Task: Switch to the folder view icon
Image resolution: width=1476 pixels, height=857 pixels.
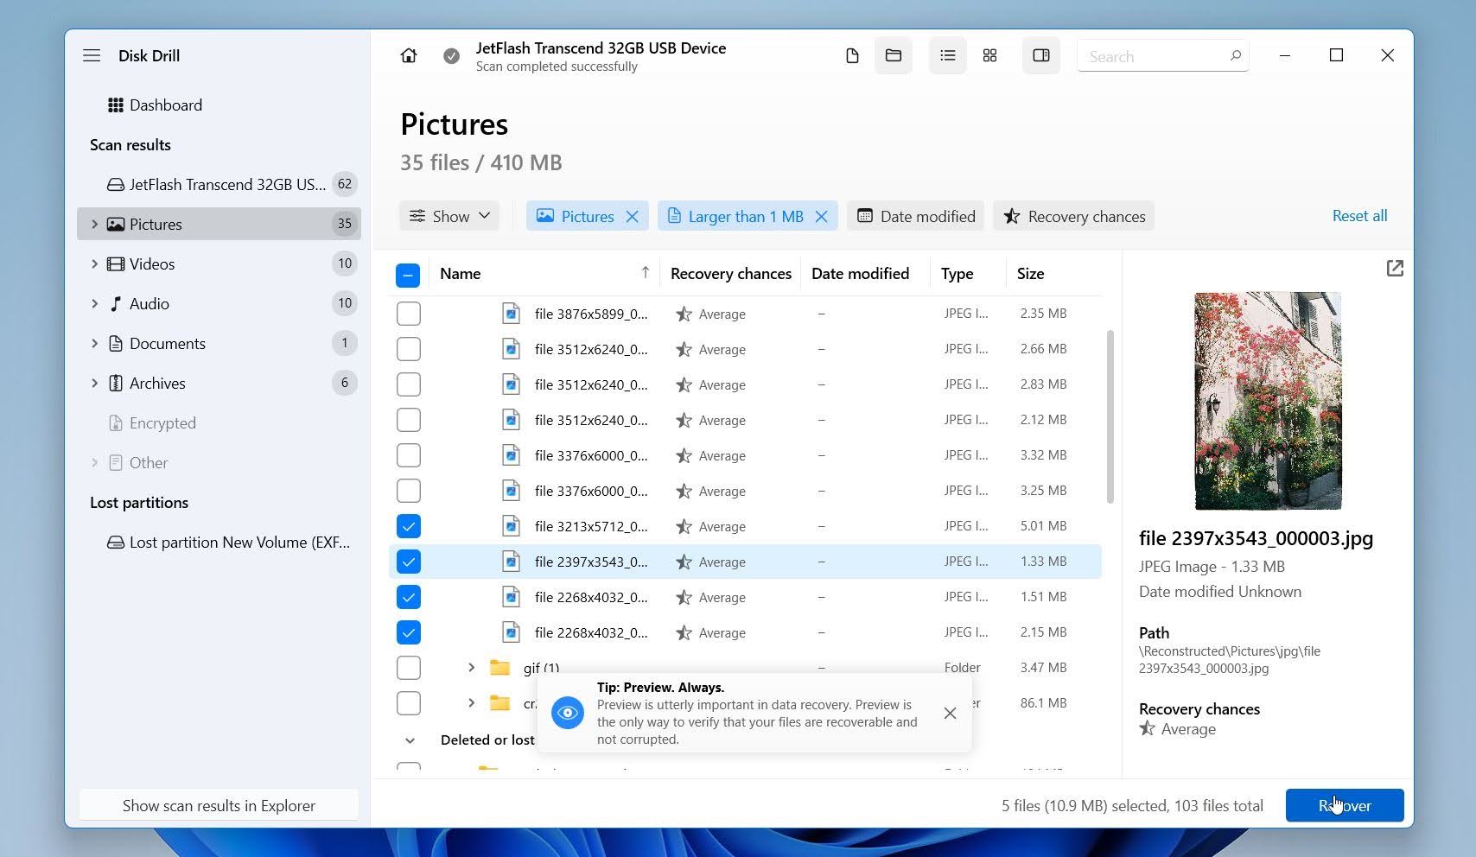Action: (x=894, y=55)
